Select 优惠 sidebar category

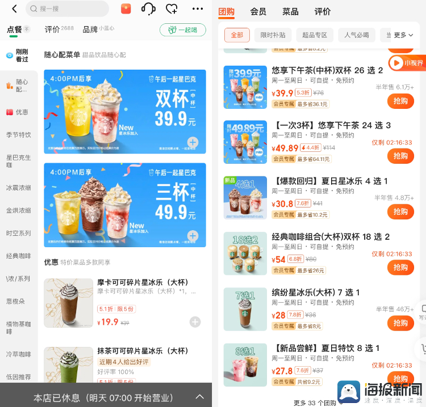[19, 112]
